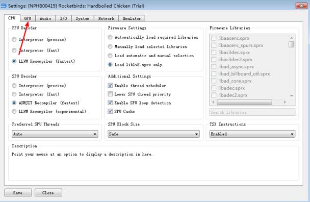Switch to the Emulator tab
310x202 pixels.
click(132, 18)
